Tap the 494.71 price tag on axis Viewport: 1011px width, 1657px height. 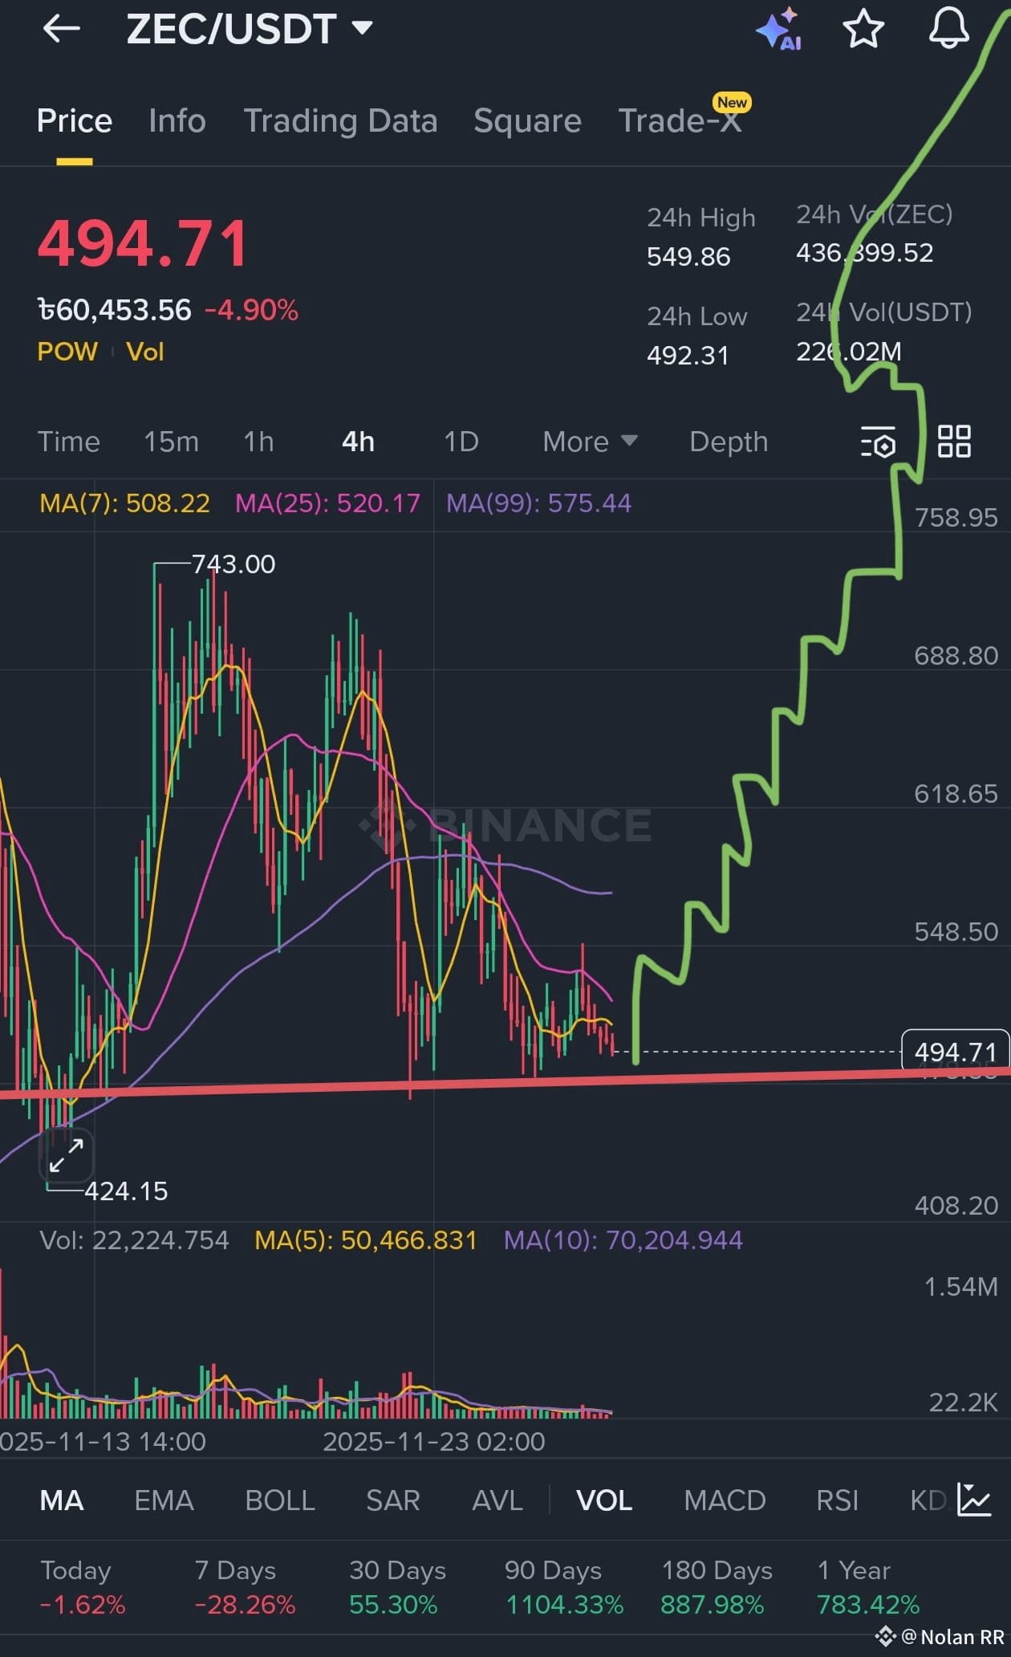pyautogui.click(x=955, y=1051)
